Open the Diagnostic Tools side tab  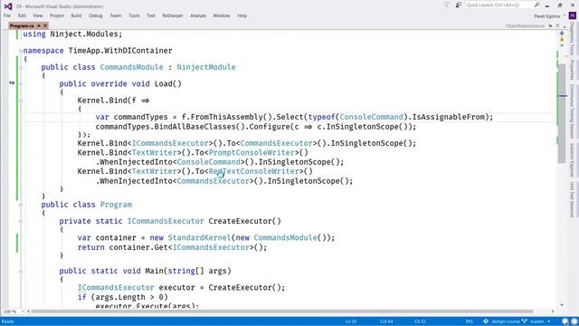[x=573, y=39]
